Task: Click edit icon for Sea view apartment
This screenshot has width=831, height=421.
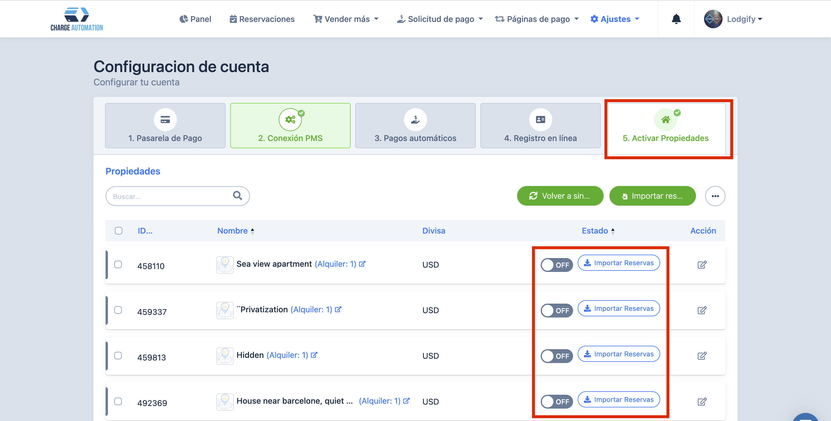Action: point(702,265)
